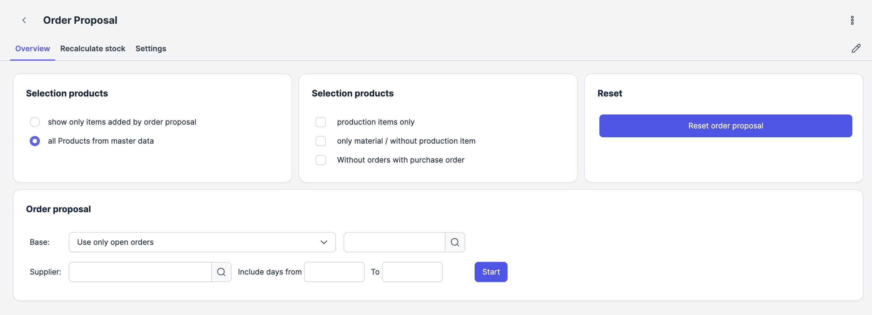The height and width of the screenshot is (315, 872).
Task: Open the Settings tab
Action: 151,49
